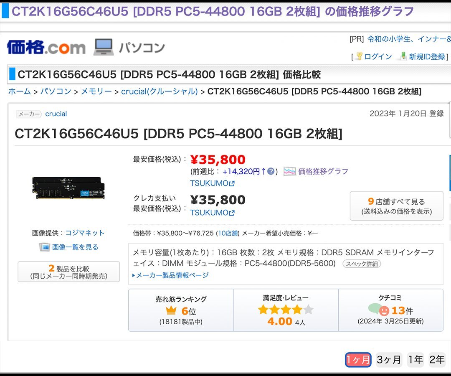451x376 pixels.
Task: Open クチコミ 13件 panel
Action: tap(390, 310)
